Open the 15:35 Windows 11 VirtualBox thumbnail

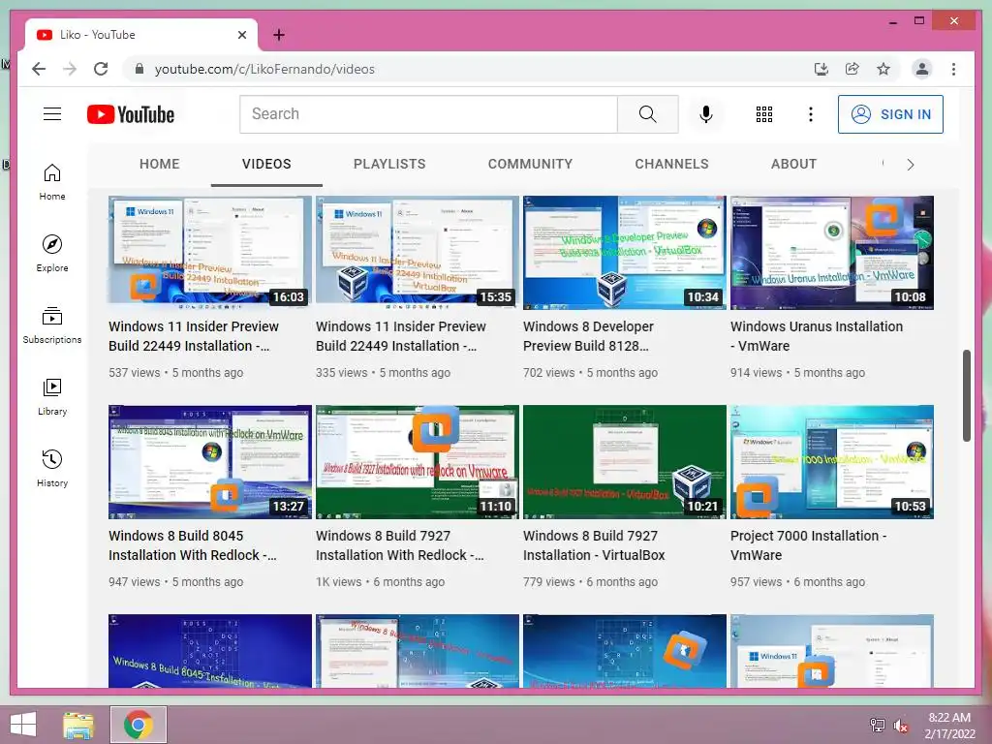[x=417, y=253]
